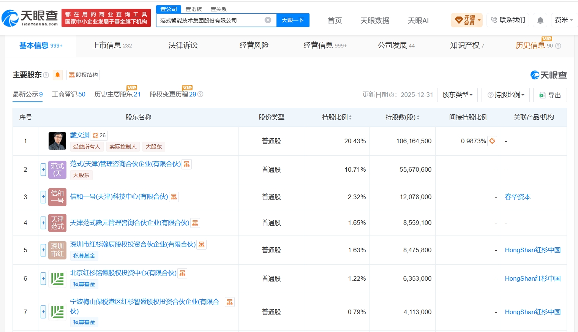Click the 天眼一下 search button
Screen dimensions: 578x332
tap(293, 20)
